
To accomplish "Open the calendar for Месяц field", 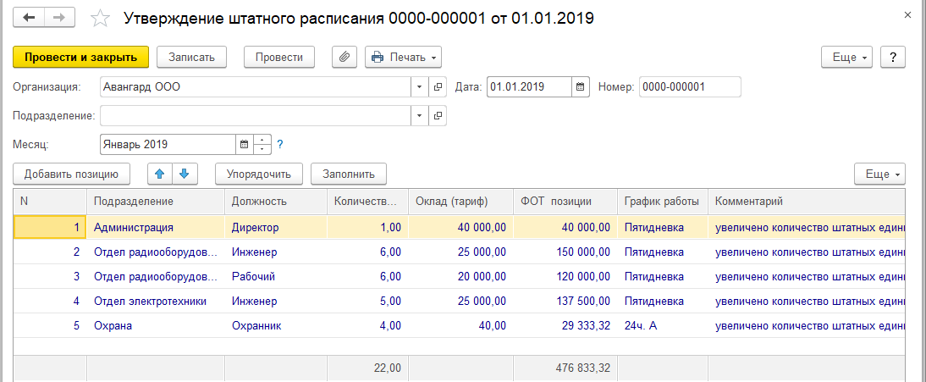I will [x=244, y=144].
